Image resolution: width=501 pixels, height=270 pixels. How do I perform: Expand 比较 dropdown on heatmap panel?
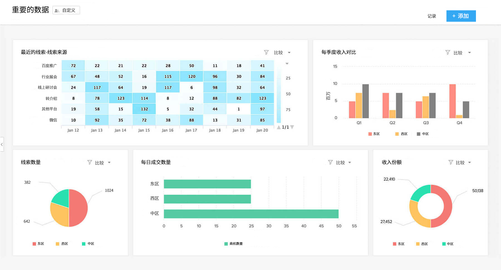point(289,52)
